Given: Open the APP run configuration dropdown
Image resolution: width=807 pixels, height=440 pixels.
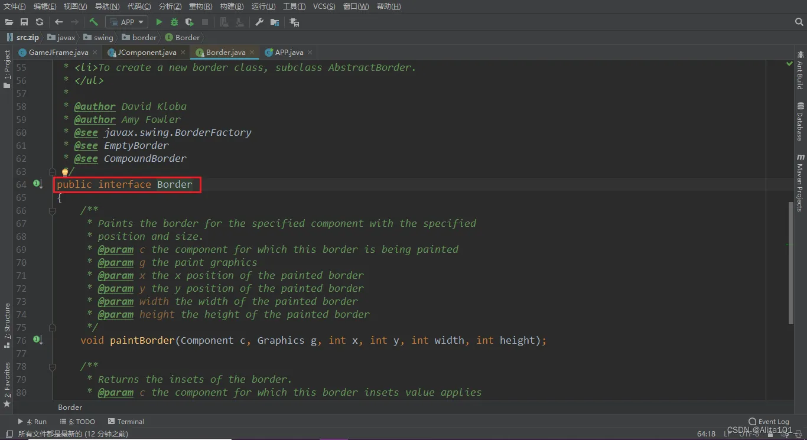Looking at the screenshot, I should coord(126,22).
